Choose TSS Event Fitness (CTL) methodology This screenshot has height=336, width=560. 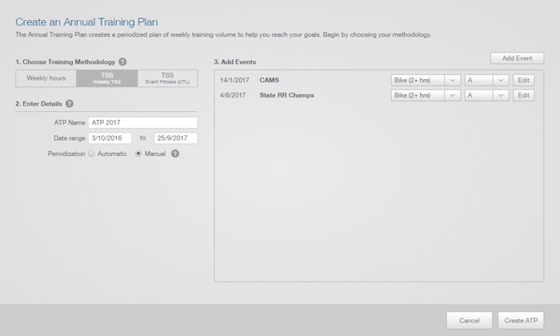[x=167, y=78]
